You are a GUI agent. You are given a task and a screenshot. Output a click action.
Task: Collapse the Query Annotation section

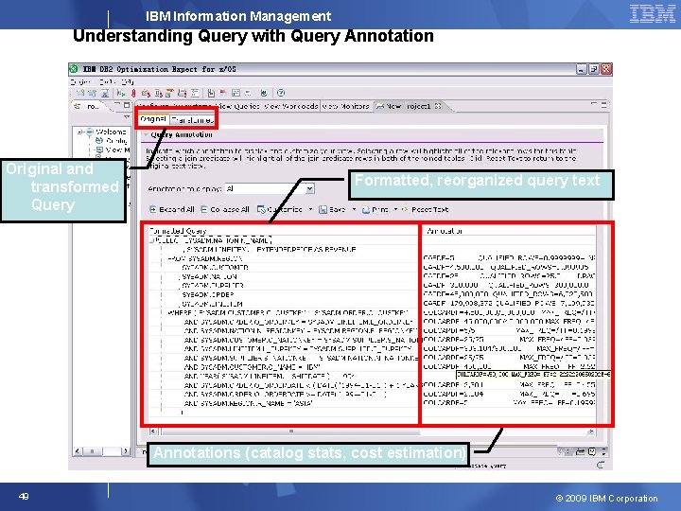click(x=146, y=134)
